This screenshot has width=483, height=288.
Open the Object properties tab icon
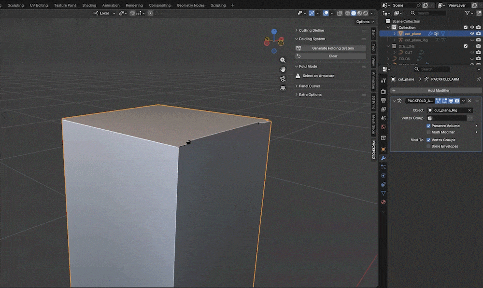(383, 149)
